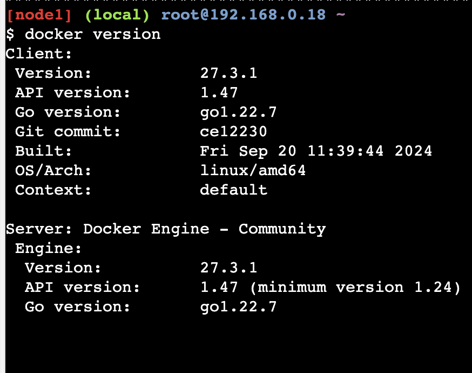Click the 'Built:' label
The image size is (472, 373).
point(44,151)
